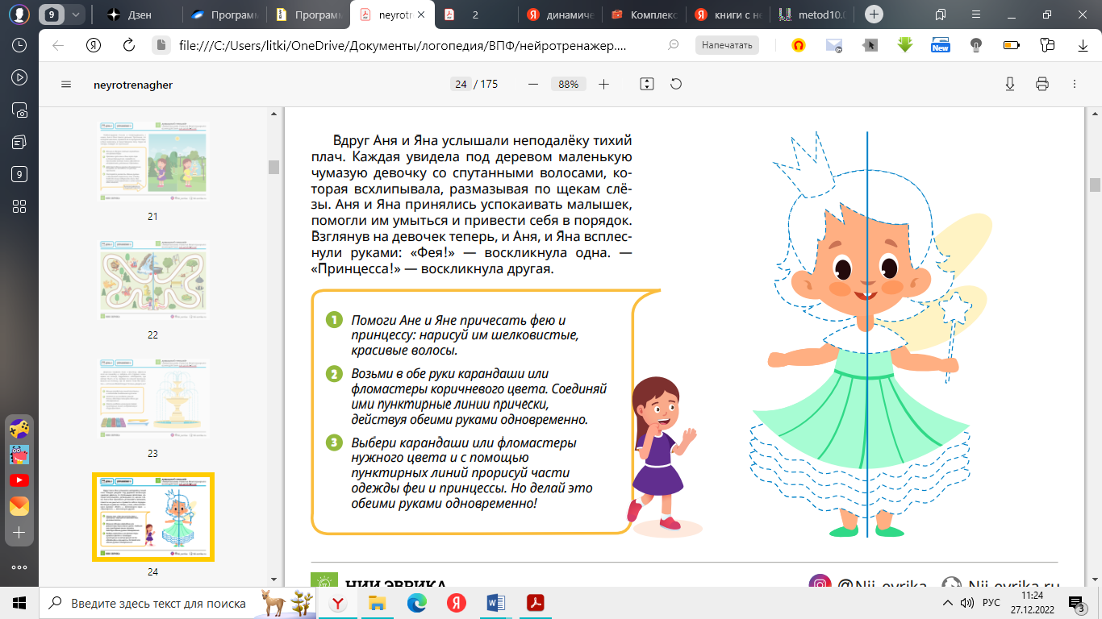
Task: Fit the PDF page to the window
Action: [x=646, y=84]
